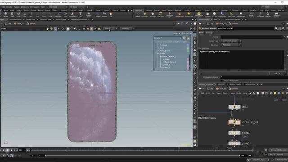Click into the VEXpression code editor

[x=242, y=60]
